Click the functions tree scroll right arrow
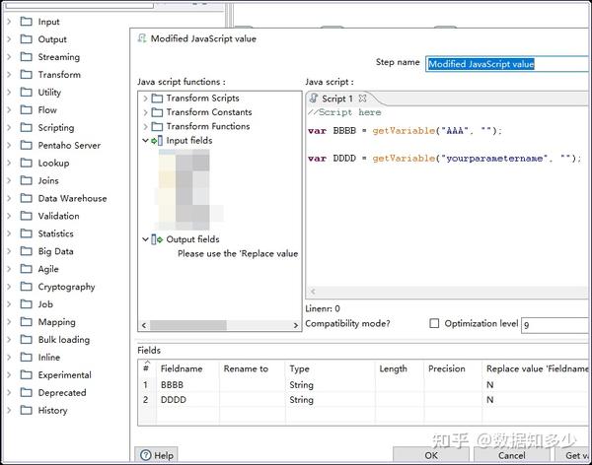 click(296, 325)
